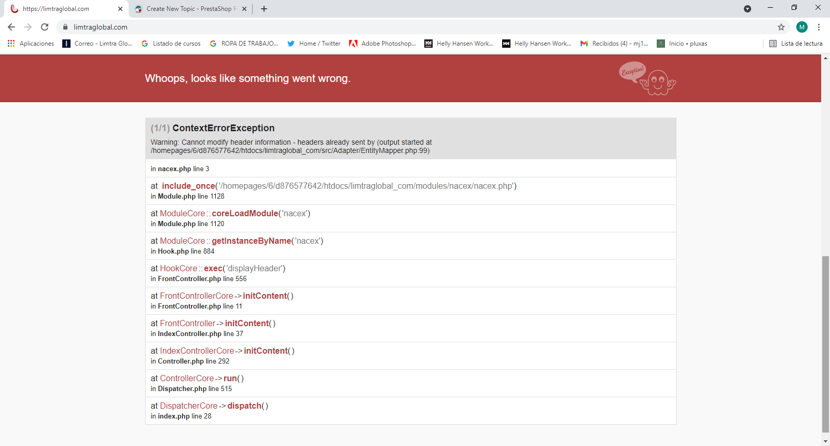Open the Chrome profile avatar M
830x446 pixels.
[x=802, y=27]
